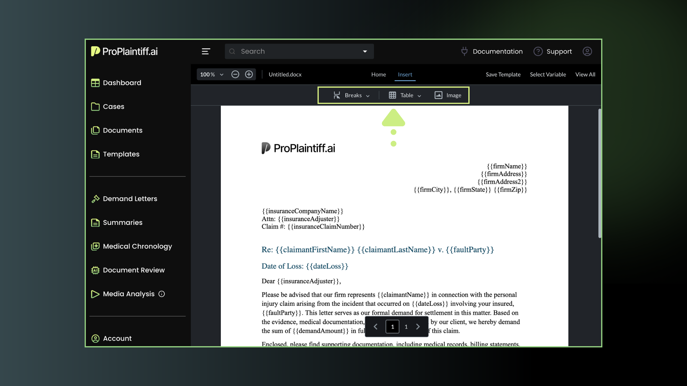Switch to the Home tab
Viewport: 687px width, 386px height.
[378, 74]
